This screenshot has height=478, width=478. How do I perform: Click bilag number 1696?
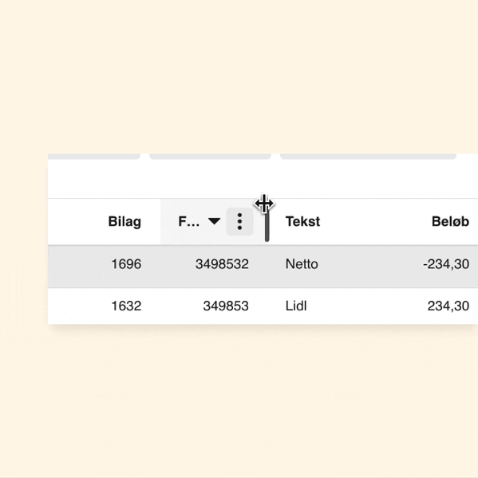click(x=126, y=264)
